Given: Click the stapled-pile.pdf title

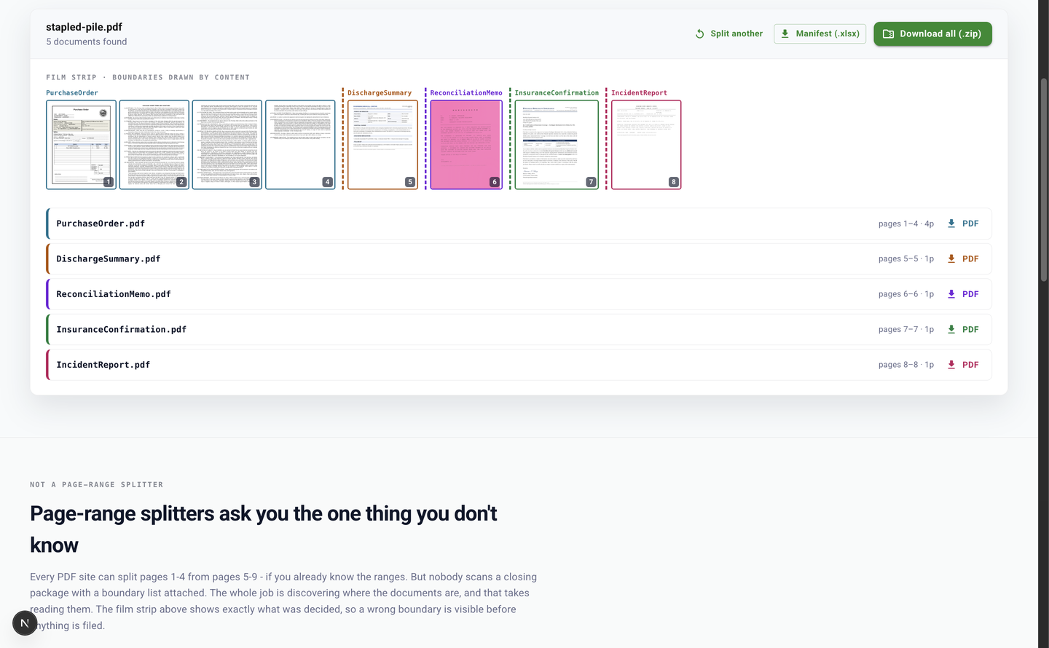Looking at the screenshot, I should tap(84, 27).
